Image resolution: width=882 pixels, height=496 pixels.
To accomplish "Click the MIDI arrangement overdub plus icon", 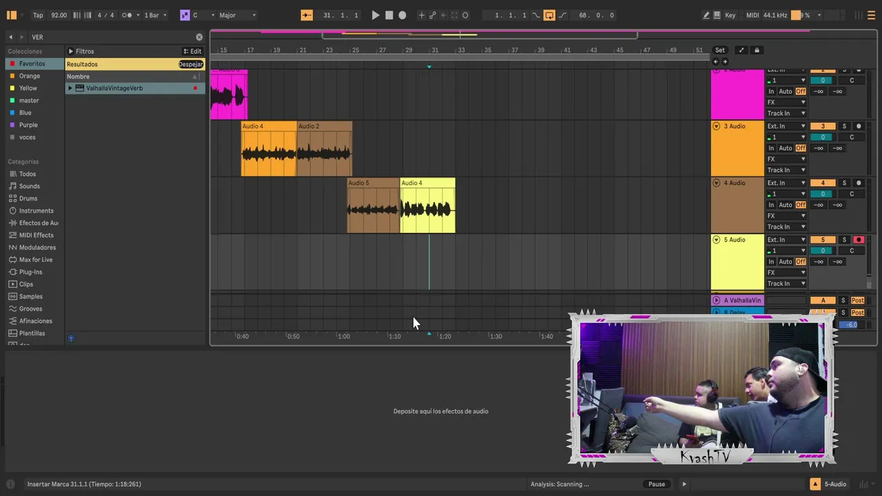I will tap(422, 15).
